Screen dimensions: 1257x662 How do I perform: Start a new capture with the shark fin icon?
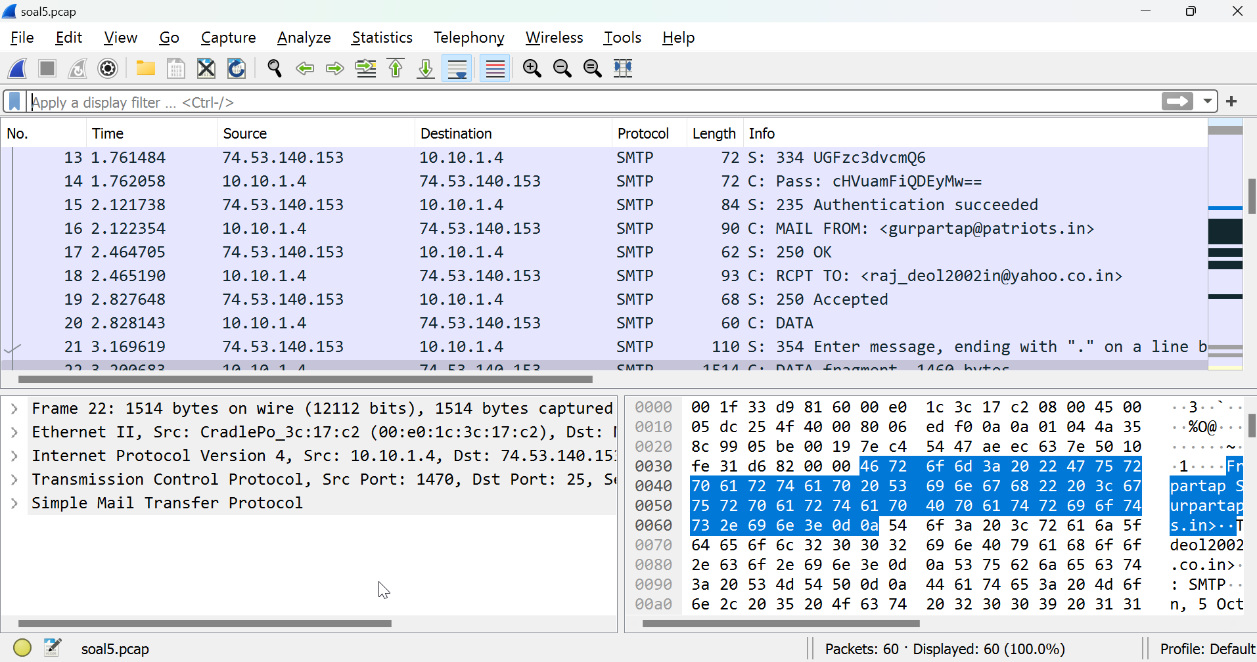click(x=16, y=68)
